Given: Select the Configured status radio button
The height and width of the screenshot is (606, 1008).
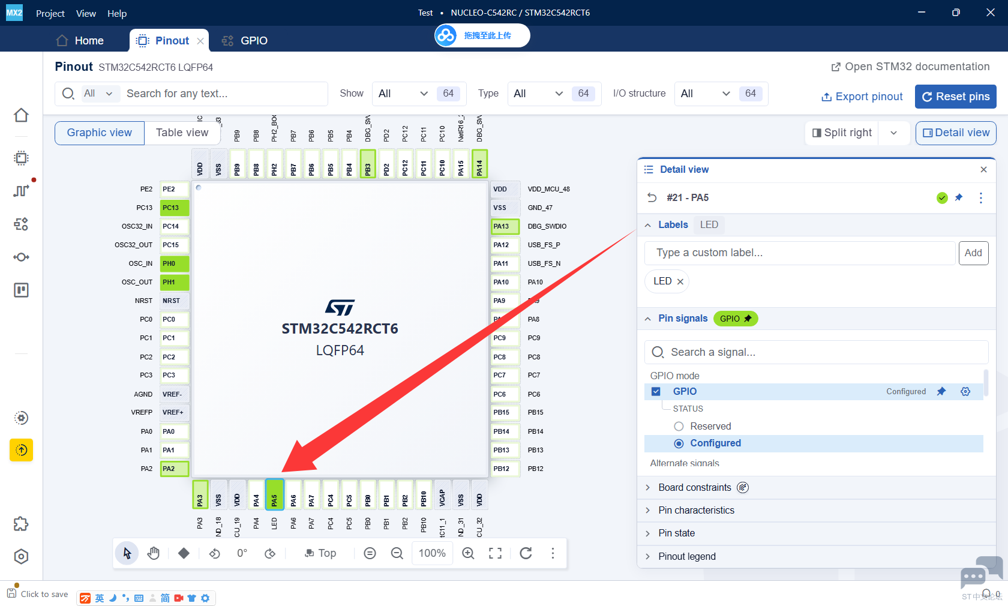Looking at the screenshot, I should tap(679, 443).
